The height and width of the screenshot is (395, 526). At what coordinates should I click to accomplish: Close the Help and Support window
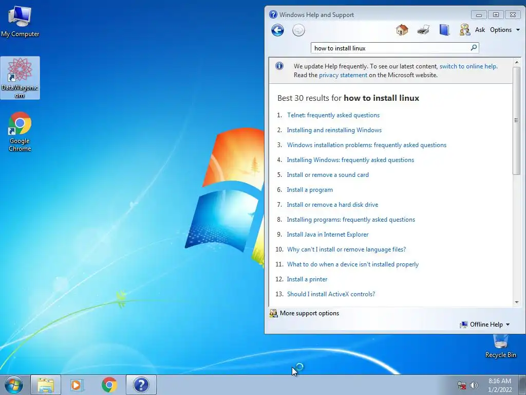[x=513, y=15]
